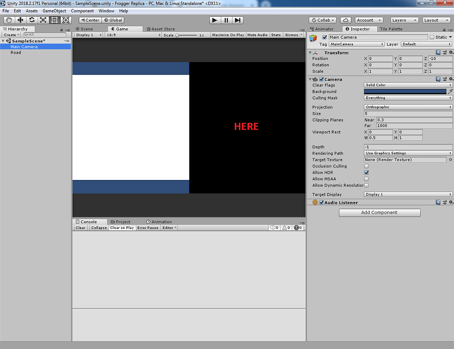Image resolution: width=454 pixels, height=349 pixels.
Task: Change the Projection dropdown from Orthographic
Action: (x=407, y=107)
